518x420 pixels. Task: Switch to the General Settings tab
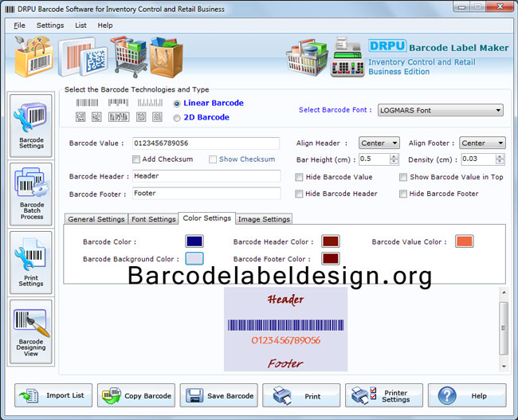click(x=96, y=219)
